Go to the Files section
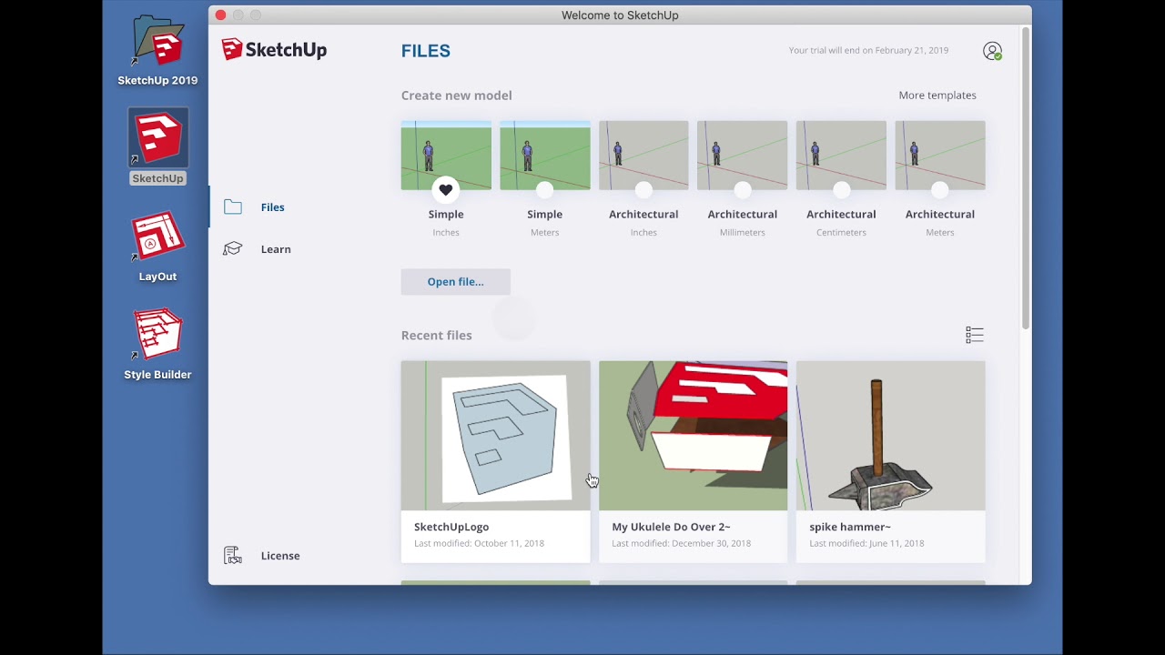 point(272,207)
